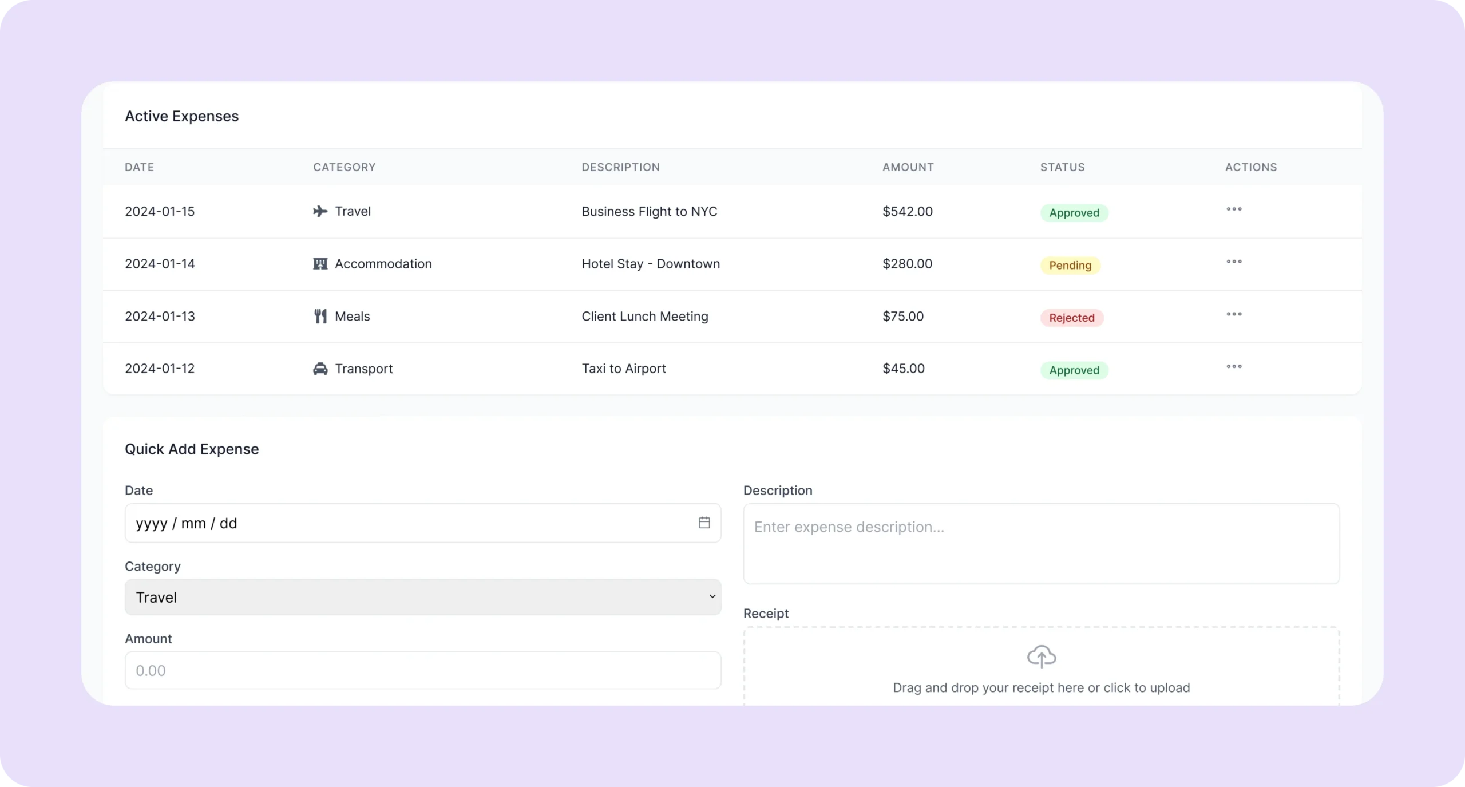Open the calendar picker in Date field
The height and width of the screenshot is (787, 1465).
(704, 523)
